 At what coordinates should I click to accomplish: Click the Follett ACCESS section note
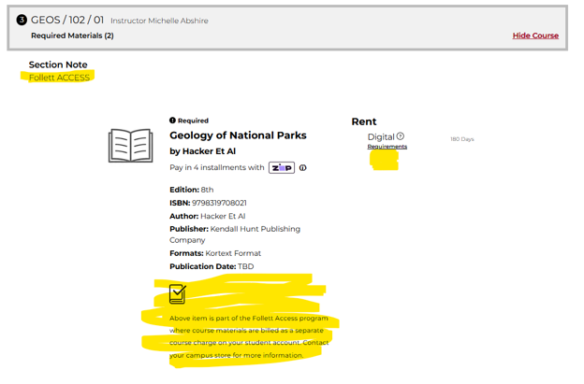point(59,78)
